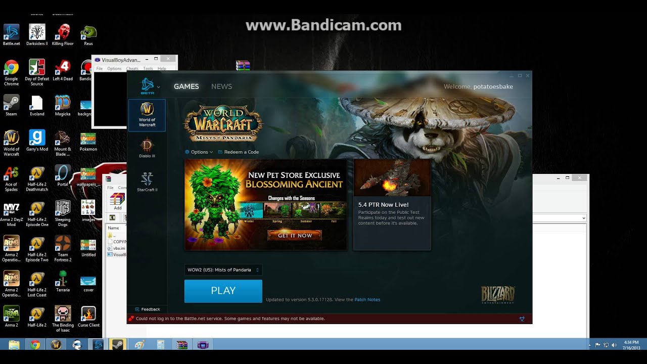
Task: Click the Calculator icon in the taskbar
Action: pyautogui.click(x=160, y=345)
